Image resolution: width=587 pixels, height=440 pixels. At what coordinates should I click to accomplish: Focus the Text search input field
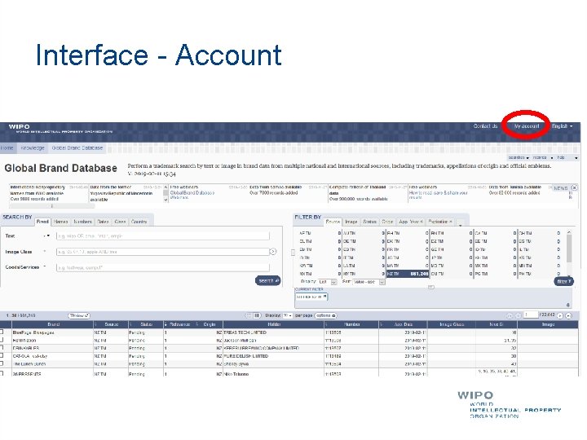point(163,236)
